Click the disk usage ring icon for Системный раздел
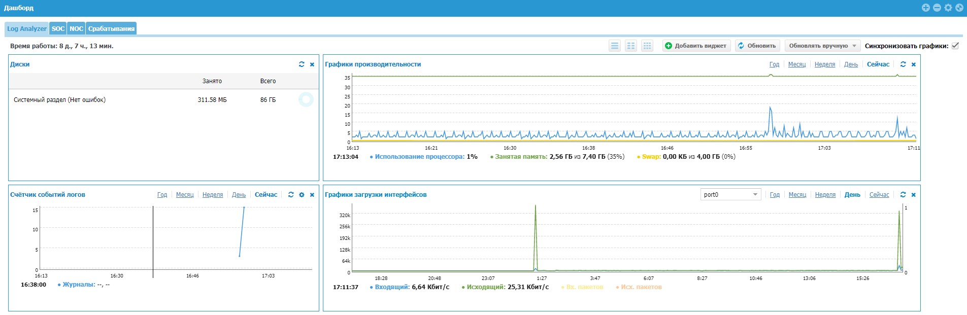This screenshot has height=315, width=967. pyautogui.click(x=306, y=99)
